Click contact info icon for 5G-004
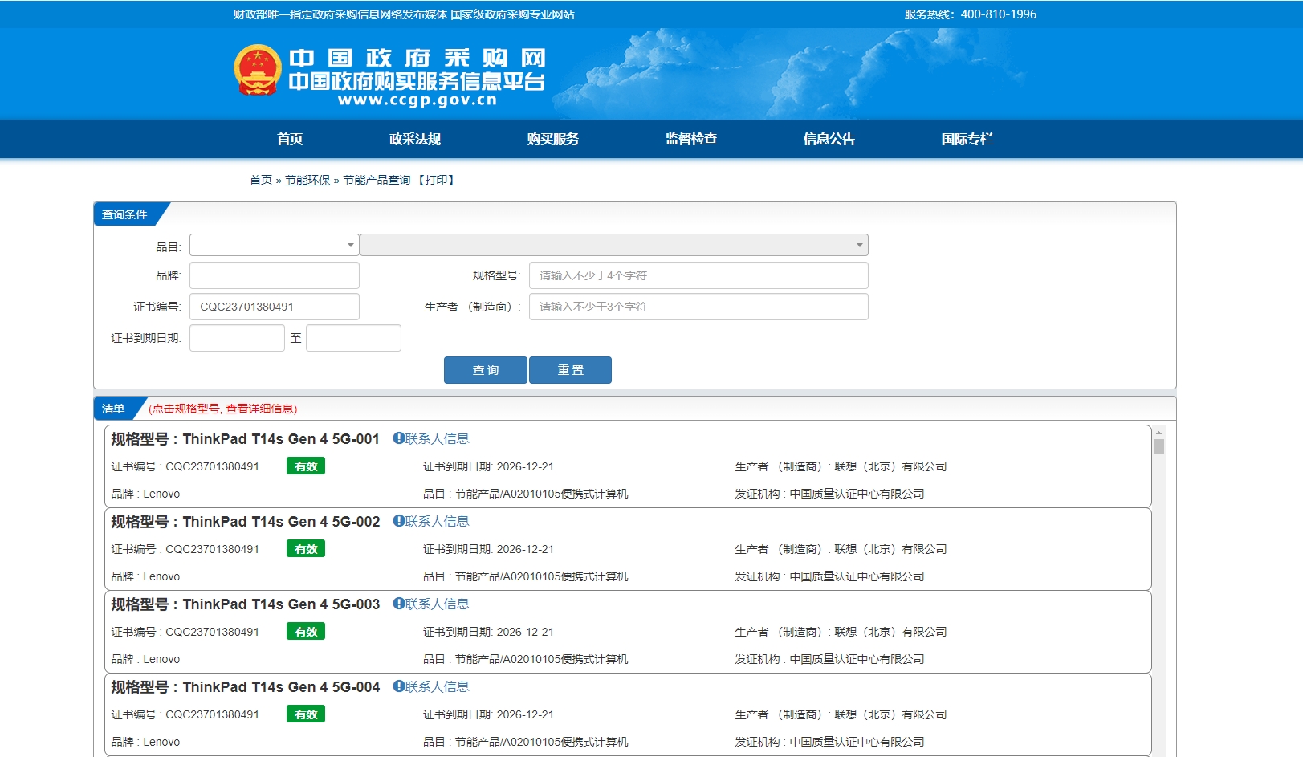The width and height of the screenshot is (1303, 757). point(398,686)
